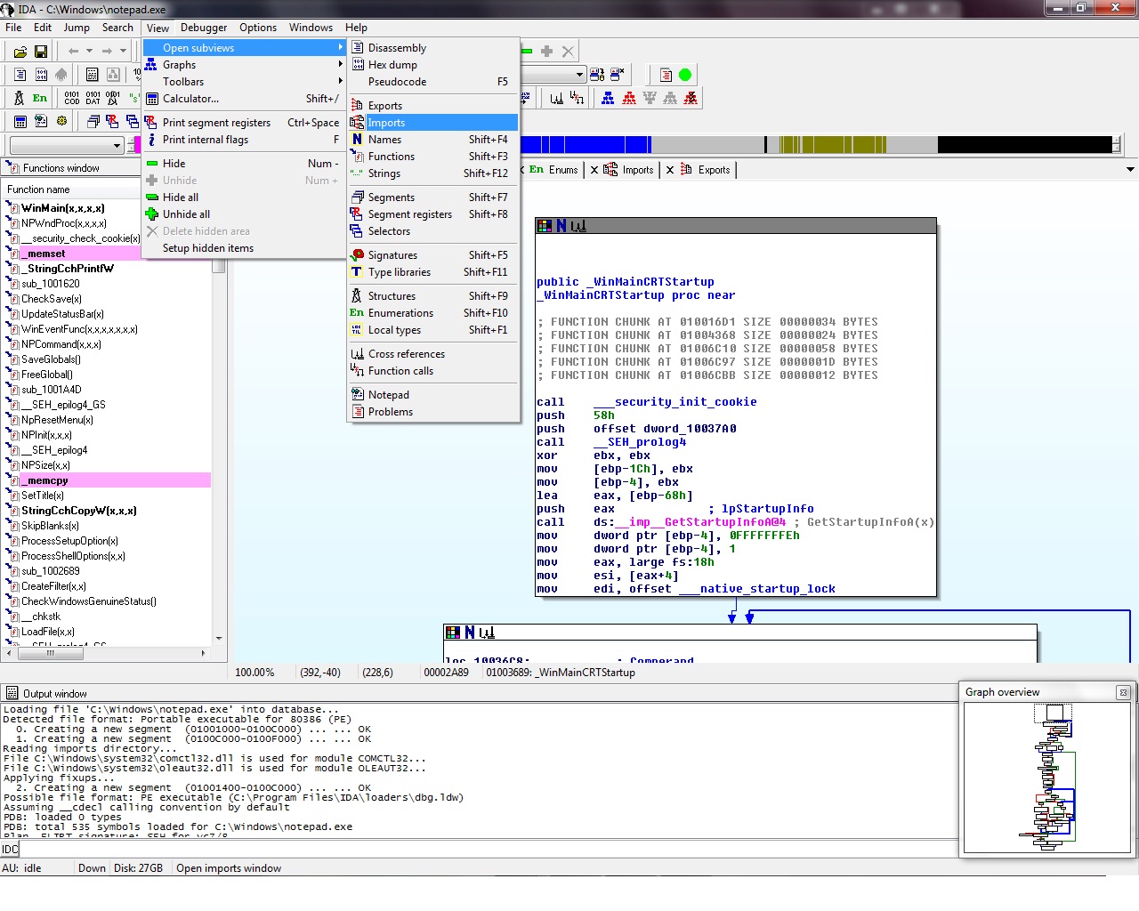Click the calculator icon in the toolbar
Image resolution: width=1139 pixels, height=911 pixels.
tap(20, 121)
